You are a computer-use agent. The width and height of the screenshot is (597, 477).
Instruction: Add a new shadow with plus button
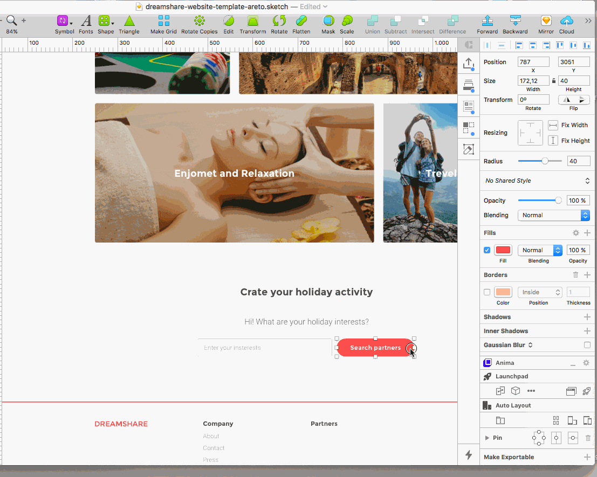(587, 317)
